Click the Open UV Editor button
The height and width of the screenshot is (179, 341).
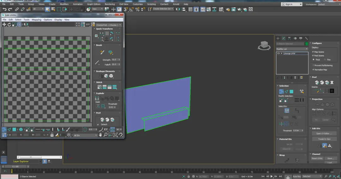[324, 134]
